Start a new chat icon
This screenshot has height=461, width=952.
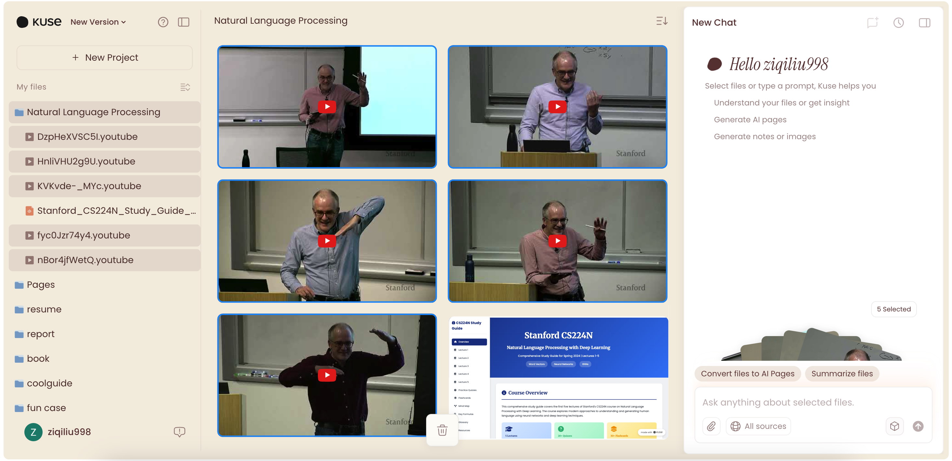point(873,22)
